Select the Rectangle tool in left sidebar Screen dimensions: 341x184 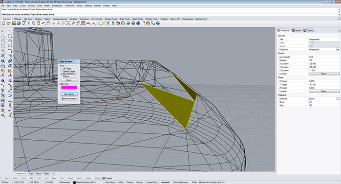(x=10, y=46)
